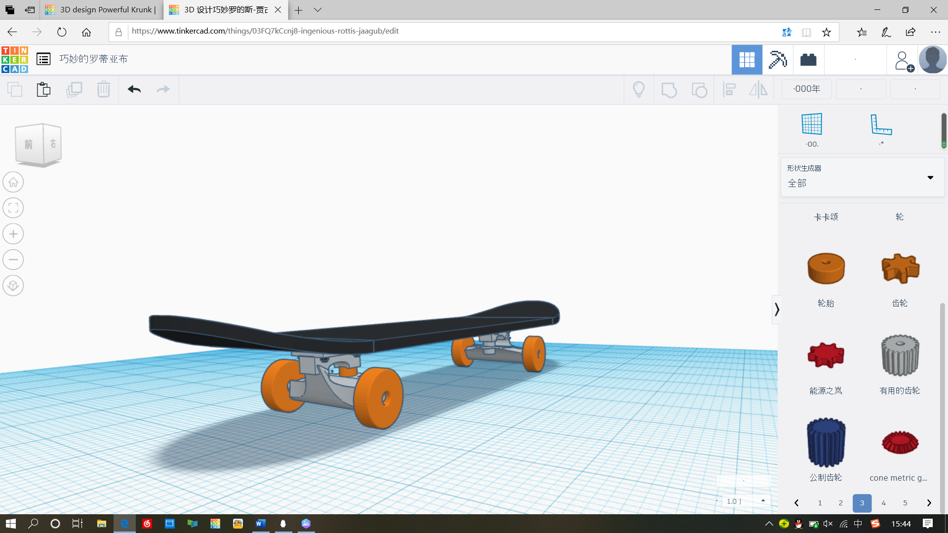Viewport: 948px width, 533px height.
Task: Open the user profile avatar
Action: click(x=933, y=60)
